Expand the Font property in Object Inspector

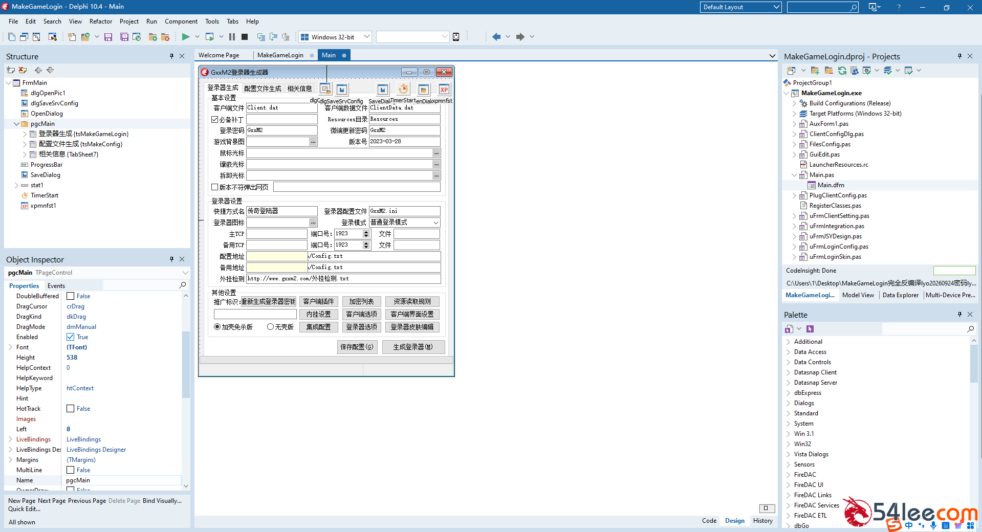point(10,347)
